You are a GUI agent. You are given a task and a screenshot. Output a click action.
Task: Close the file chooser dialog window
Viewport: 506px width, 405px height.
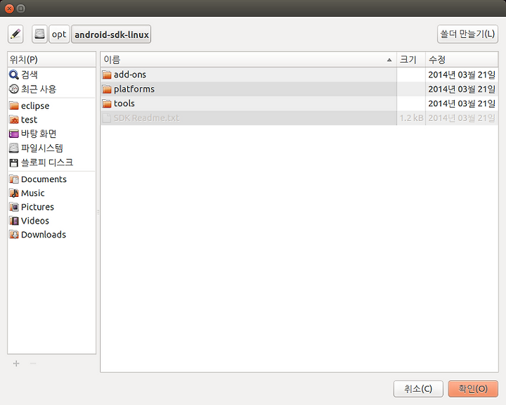click(9, 8)
